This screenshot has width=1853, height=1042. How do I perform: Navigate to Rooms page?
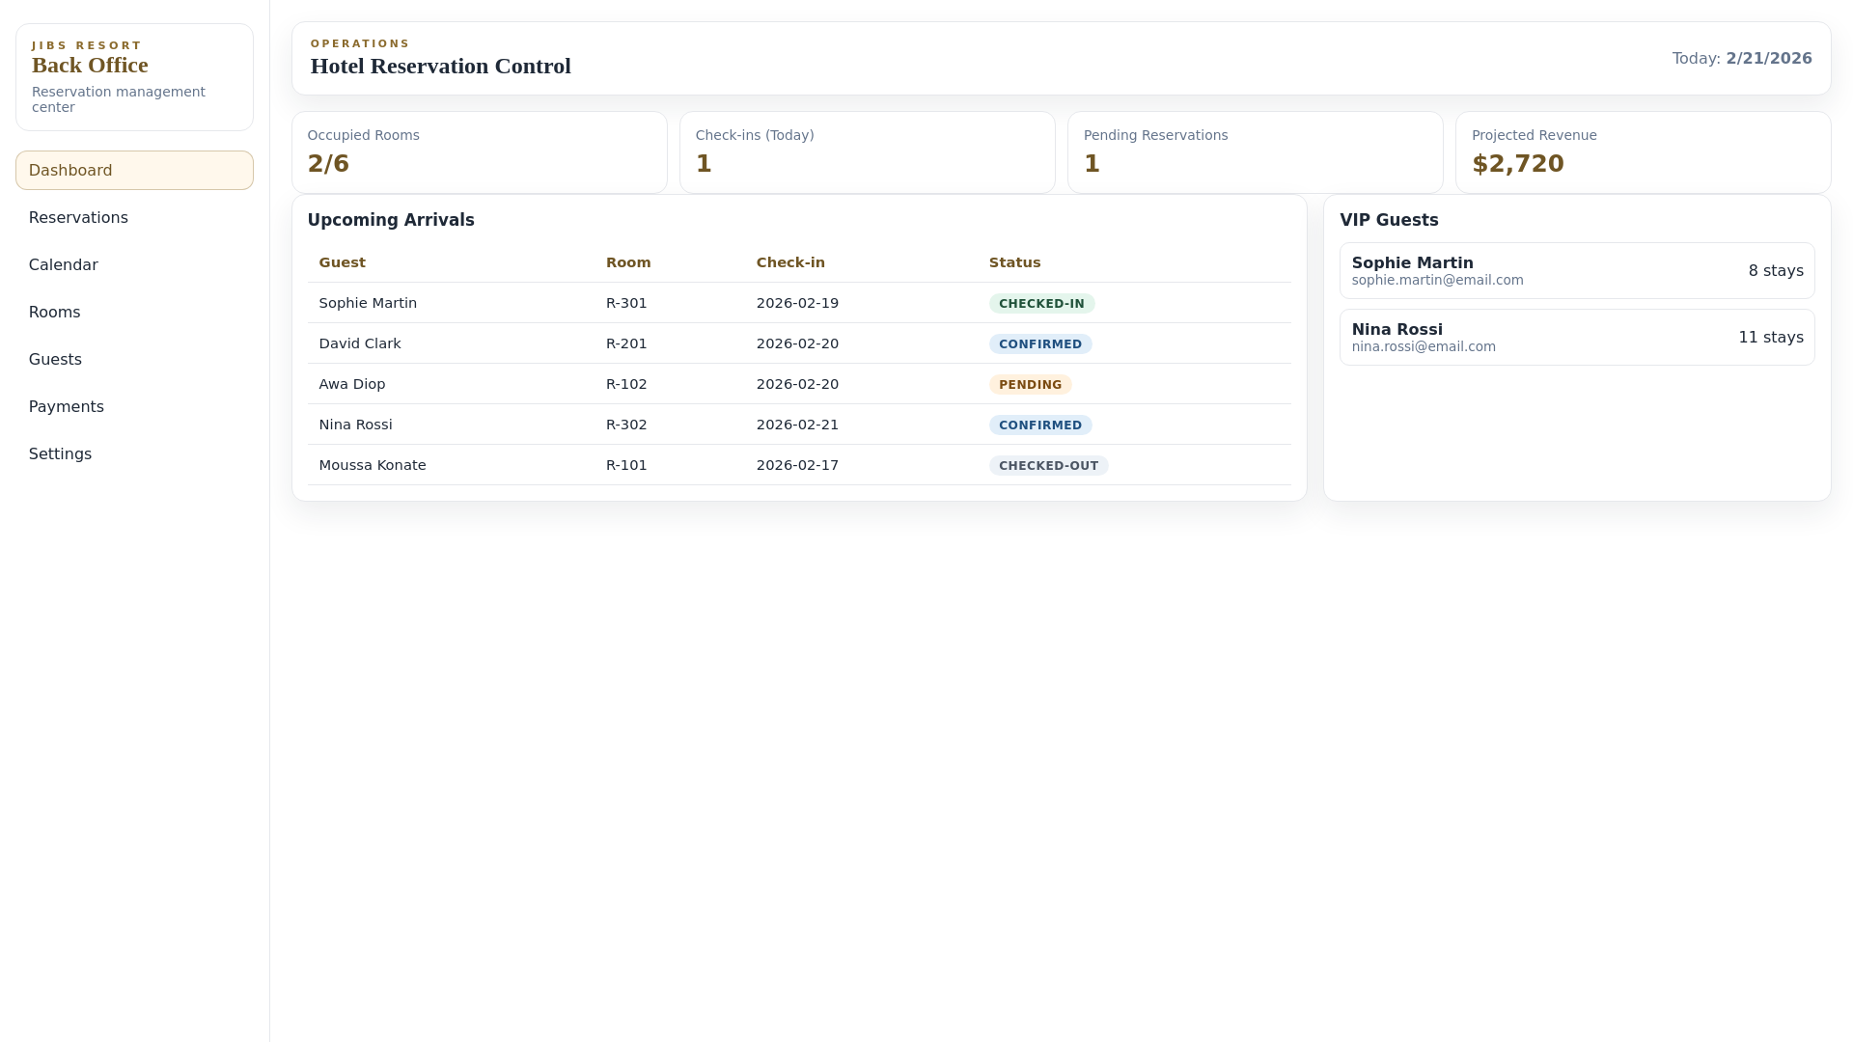click(x=134, y=312)
